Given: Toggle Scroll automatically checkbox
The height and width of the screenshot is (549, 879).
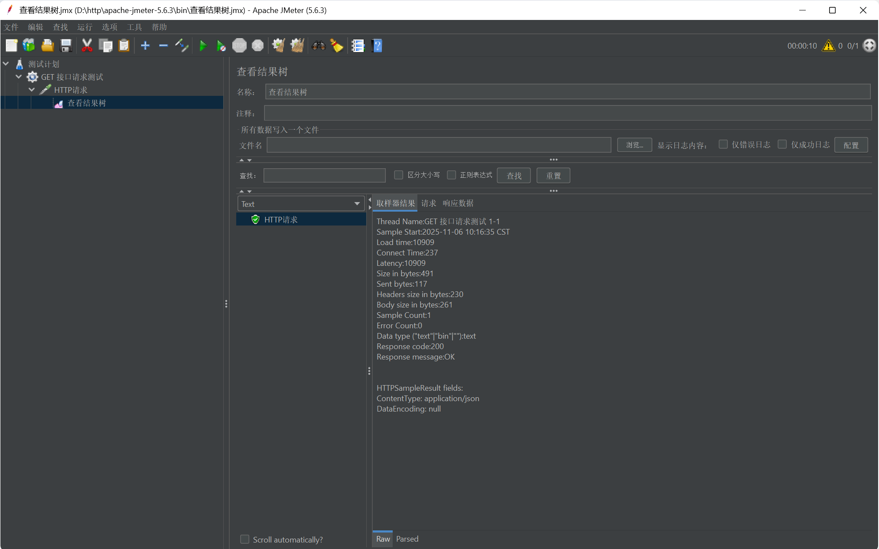Looking at the screenshot, I should click(245, 539).
